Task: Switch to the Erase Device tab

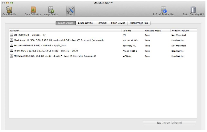Action: [x=85, y=23]
